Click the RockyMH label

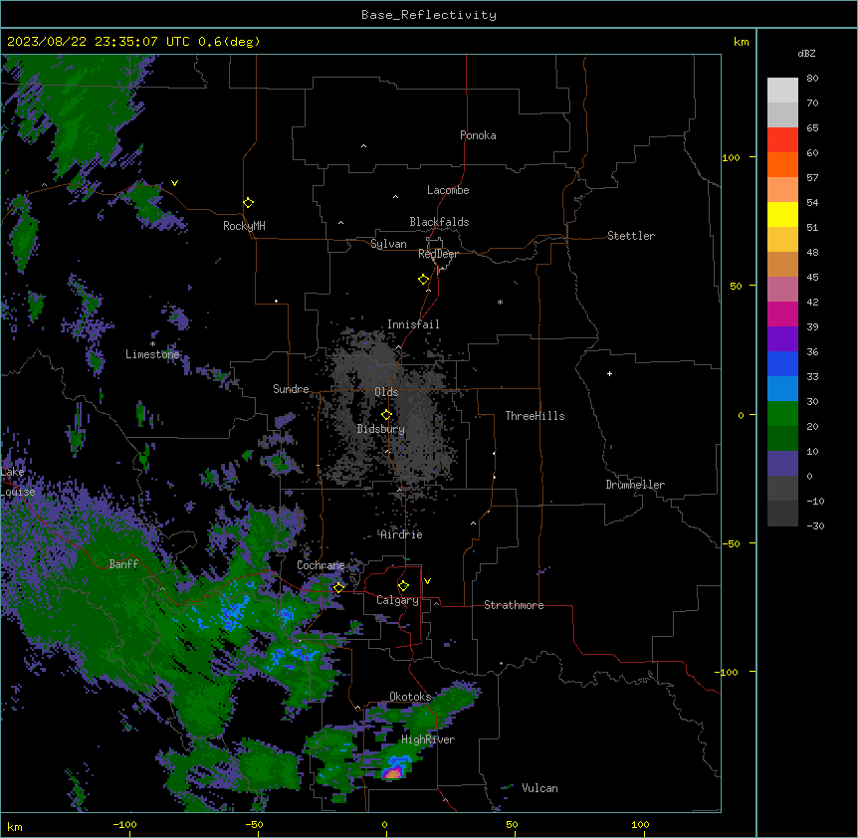244,226
